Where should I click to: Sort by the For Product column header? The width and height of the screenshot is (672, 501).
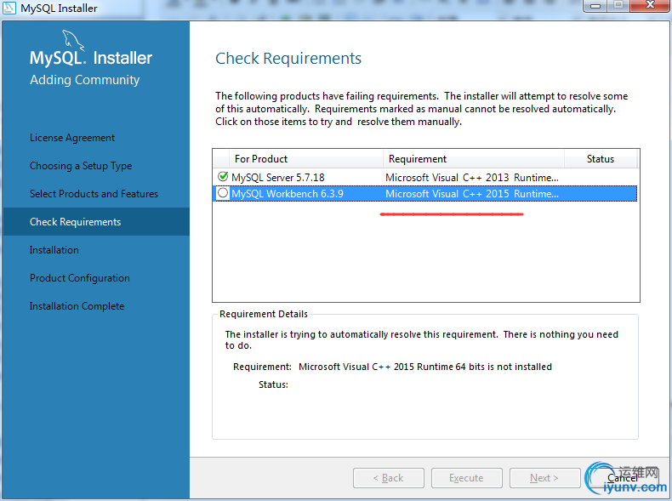306,159
